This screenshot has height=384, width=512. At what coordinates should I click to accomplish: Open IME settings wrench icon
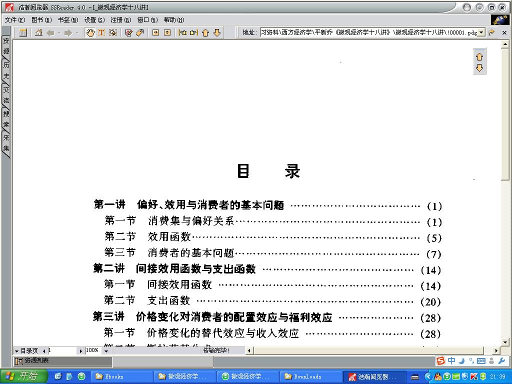click(x=501, y=361)
